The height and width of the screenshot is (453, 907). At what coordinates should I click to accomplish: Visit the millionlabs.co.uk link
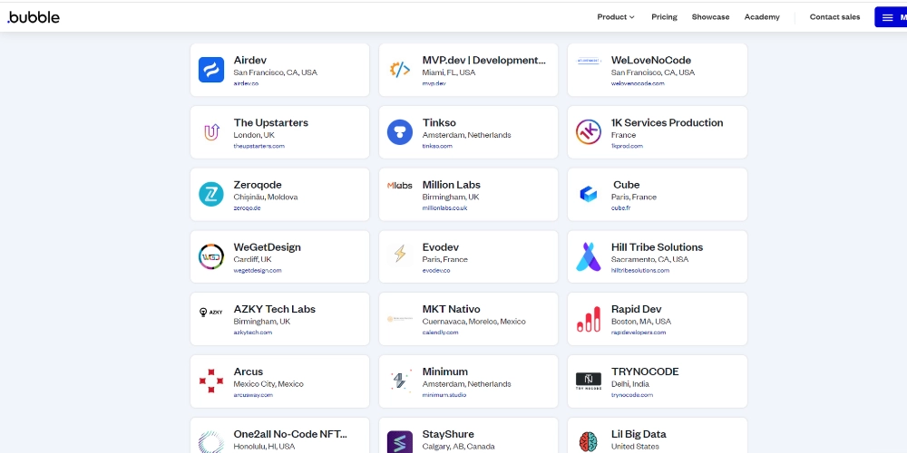click(444, 208)
